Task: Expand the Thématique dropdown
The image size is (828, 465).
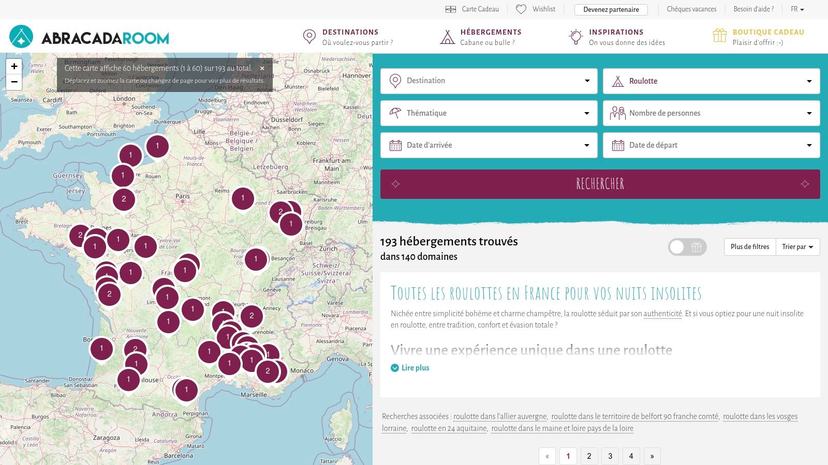Action: 489,113
